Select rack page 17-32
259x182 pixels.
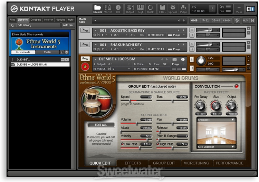[x=205, y=20]
